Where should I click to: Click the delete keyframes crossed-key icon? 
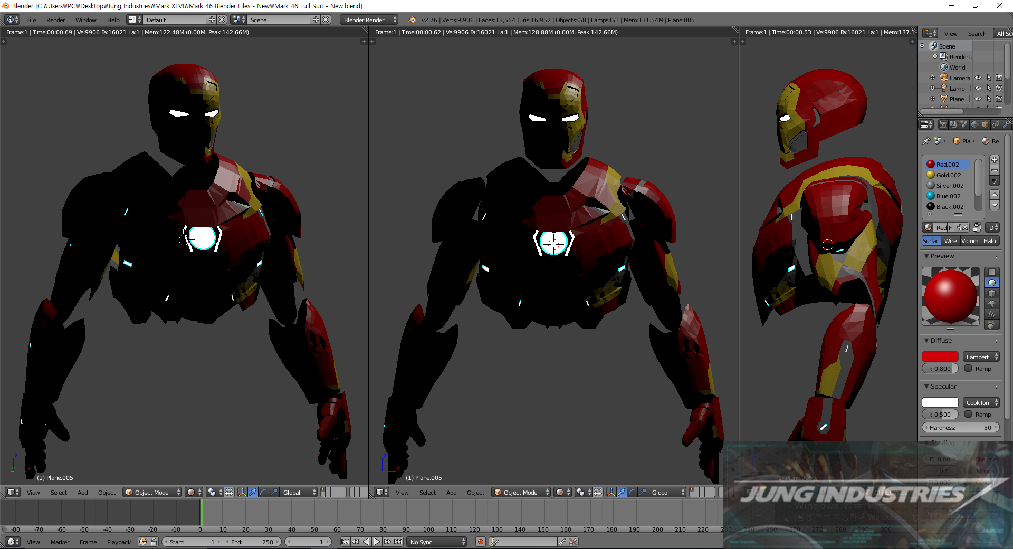click(574, 542)
